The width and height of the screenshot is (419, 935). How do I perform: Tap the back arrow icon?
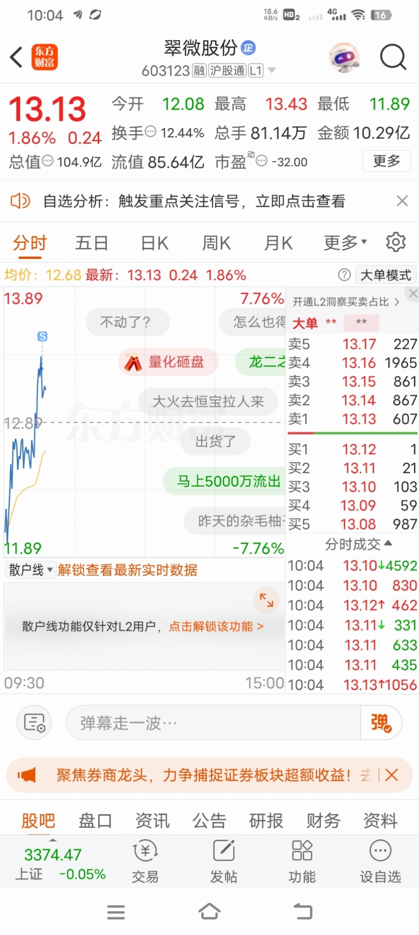[16, 57]
